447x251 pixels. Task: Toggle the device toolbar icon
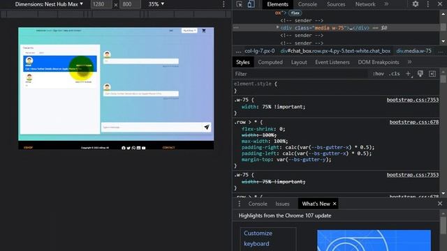click(251, 4)
